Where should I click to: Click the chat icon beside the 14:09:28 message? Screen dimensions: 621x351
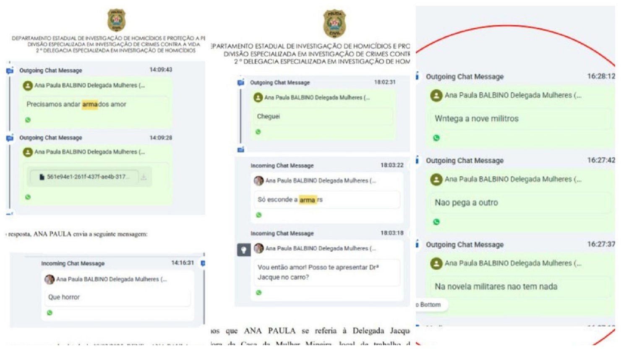[x=10, y=138]
